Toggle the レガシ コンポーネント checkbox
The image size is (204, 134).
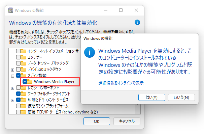click(x=18, y=88)
